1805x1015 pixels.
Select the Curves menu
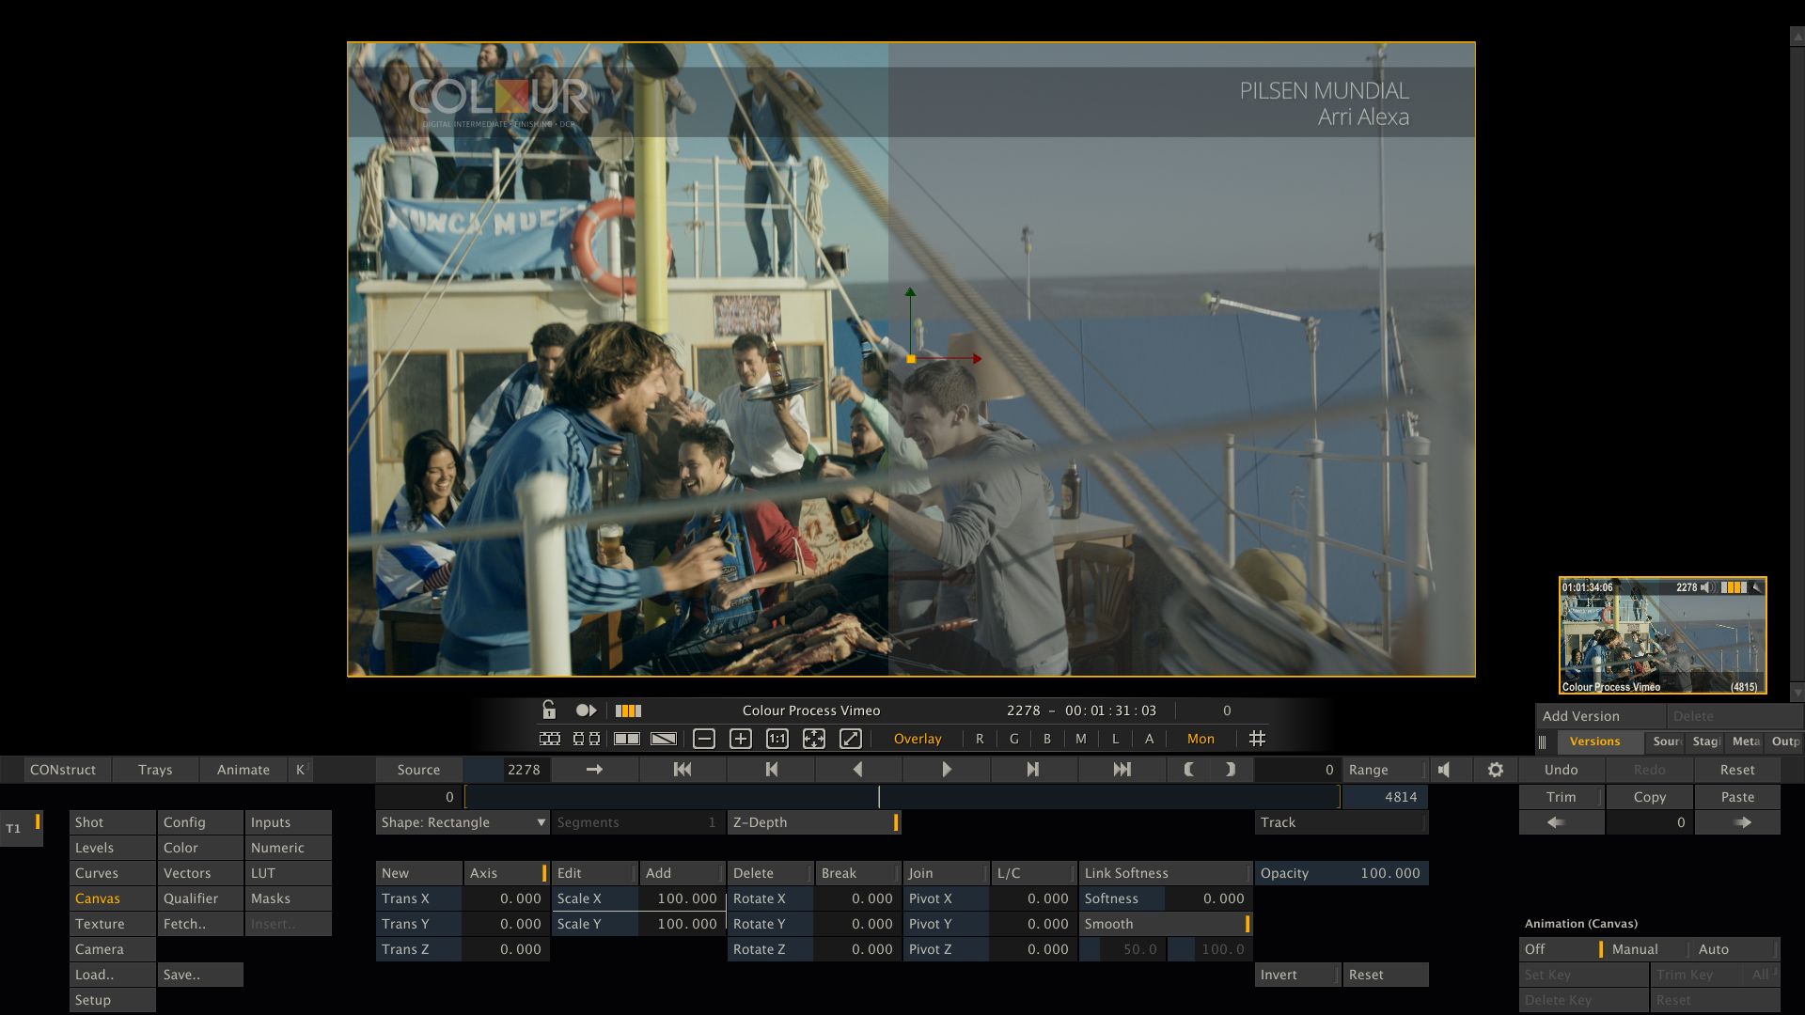click(x=112, y=873)
